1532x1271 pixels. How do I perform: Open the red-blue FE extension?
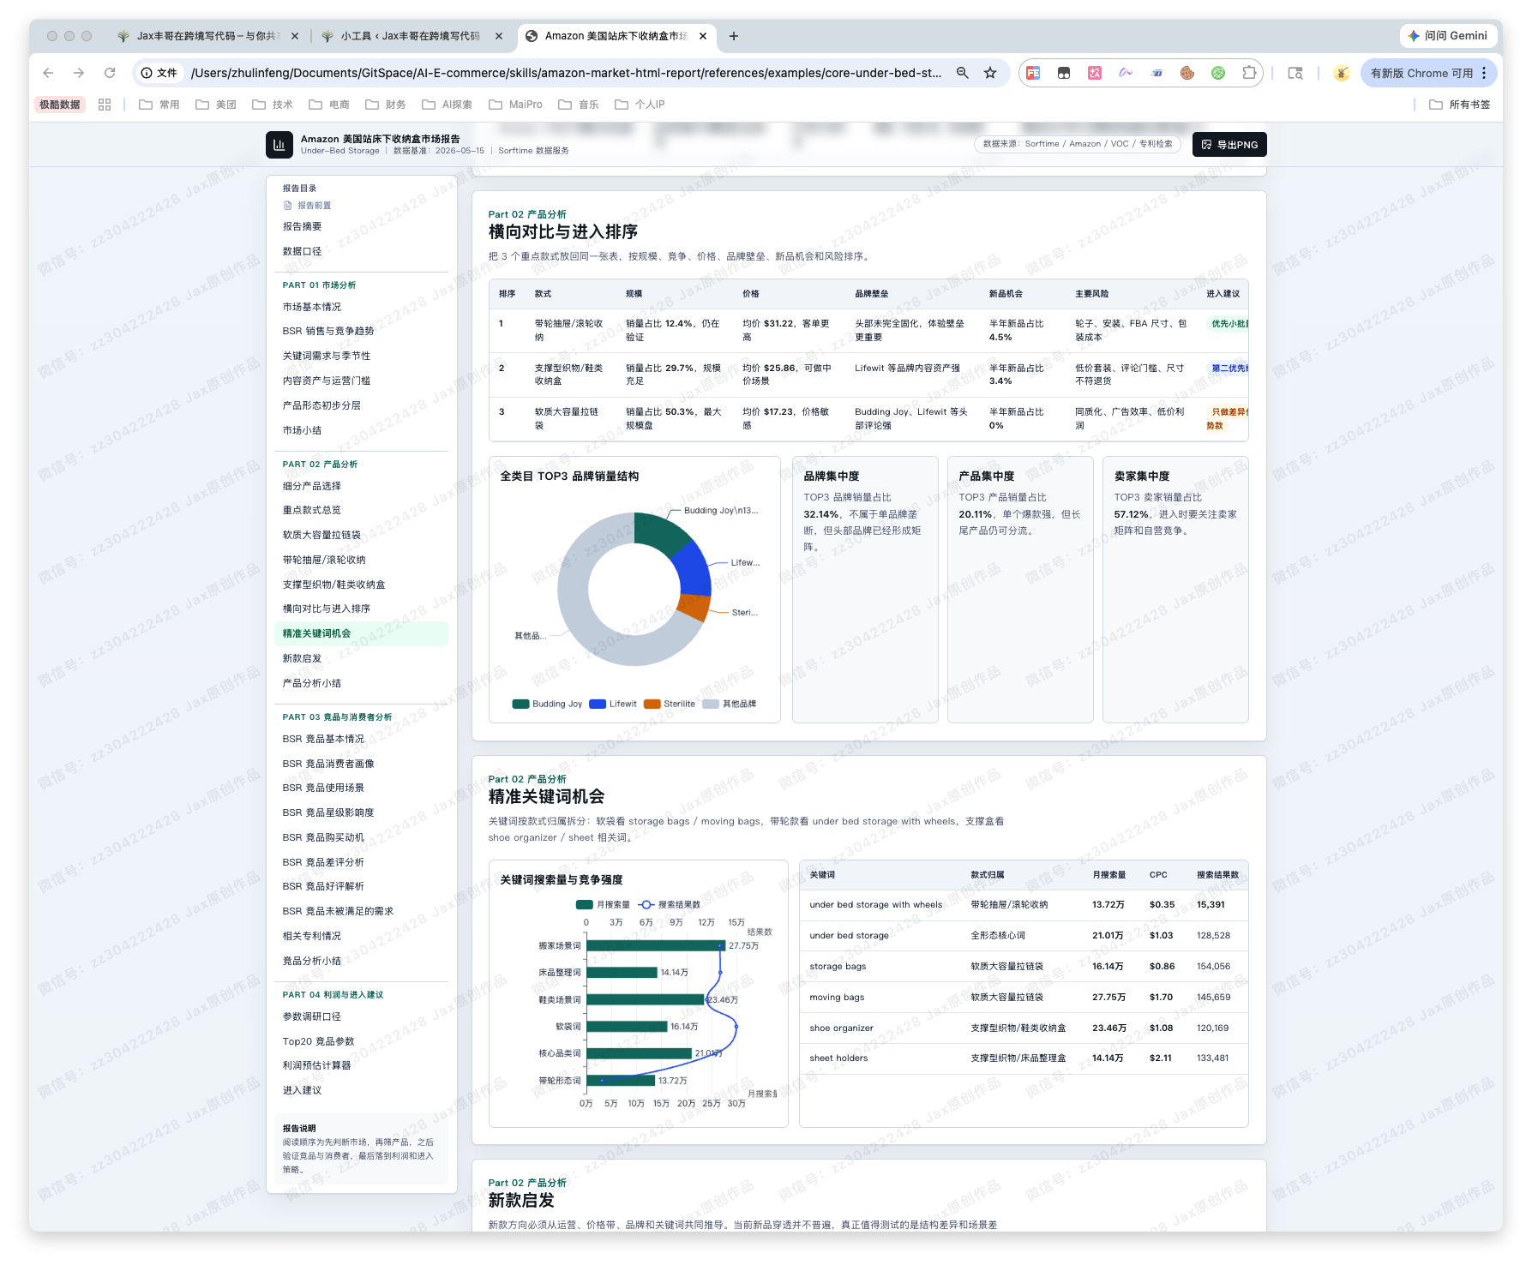1033,73
